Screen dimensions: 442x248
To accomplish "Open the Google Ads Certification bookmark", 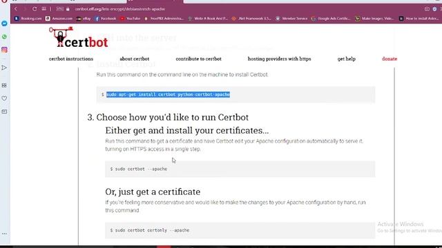I will [331, 19].
